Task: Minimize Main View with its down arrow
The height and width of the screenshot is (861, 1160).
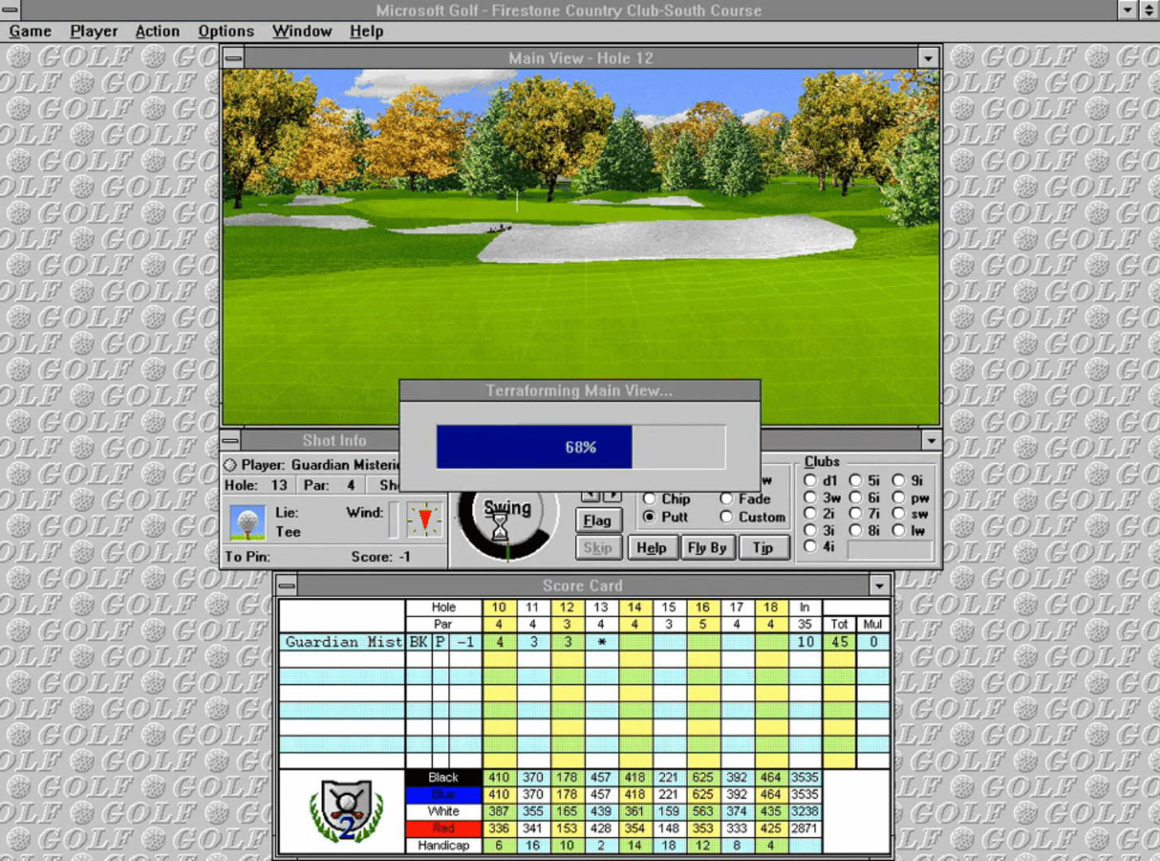Action: point(928,58)
